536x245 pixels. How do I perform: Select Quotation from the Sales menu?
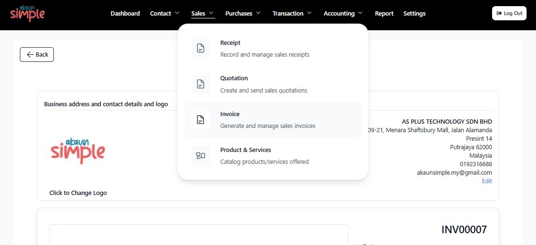click(273, 84)
